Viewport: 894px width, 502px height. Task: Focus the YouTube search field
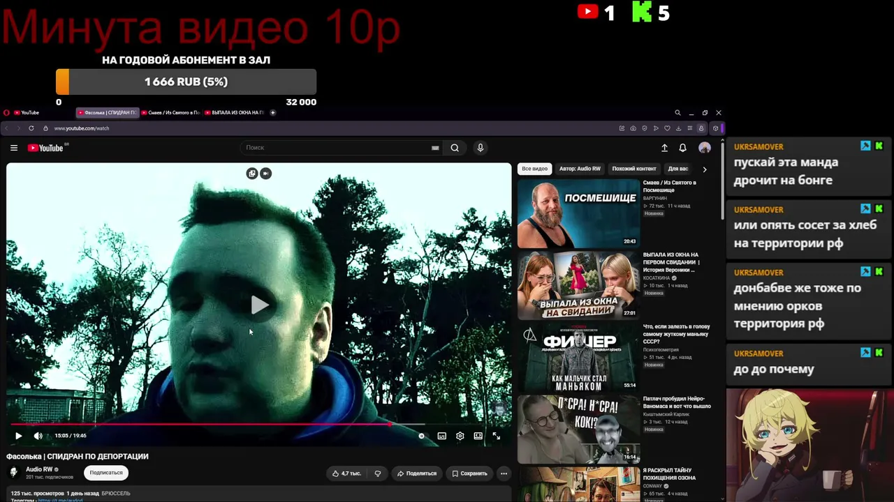(x=341, y=148)
